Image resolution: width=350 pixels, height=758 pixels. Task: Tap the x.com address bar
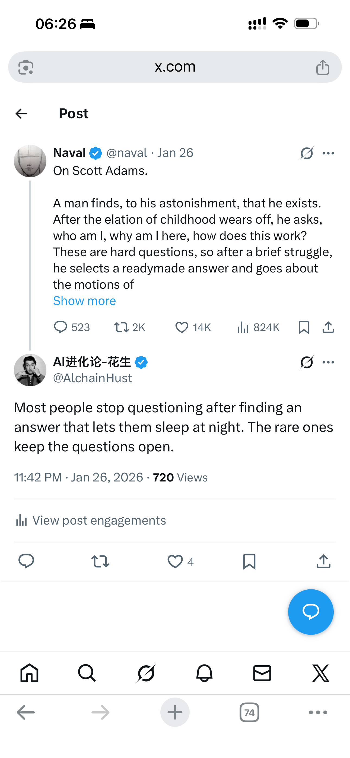[x=175, y=67]
